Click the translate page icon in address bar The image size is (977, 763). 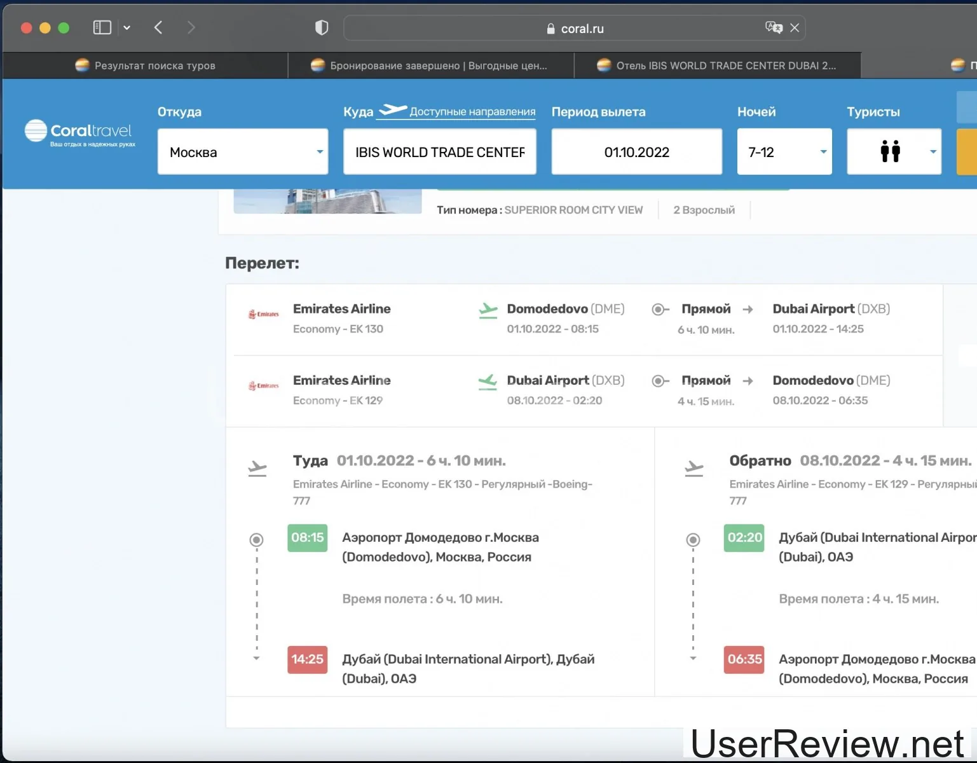pyautogui.click(x=773, y=27)
